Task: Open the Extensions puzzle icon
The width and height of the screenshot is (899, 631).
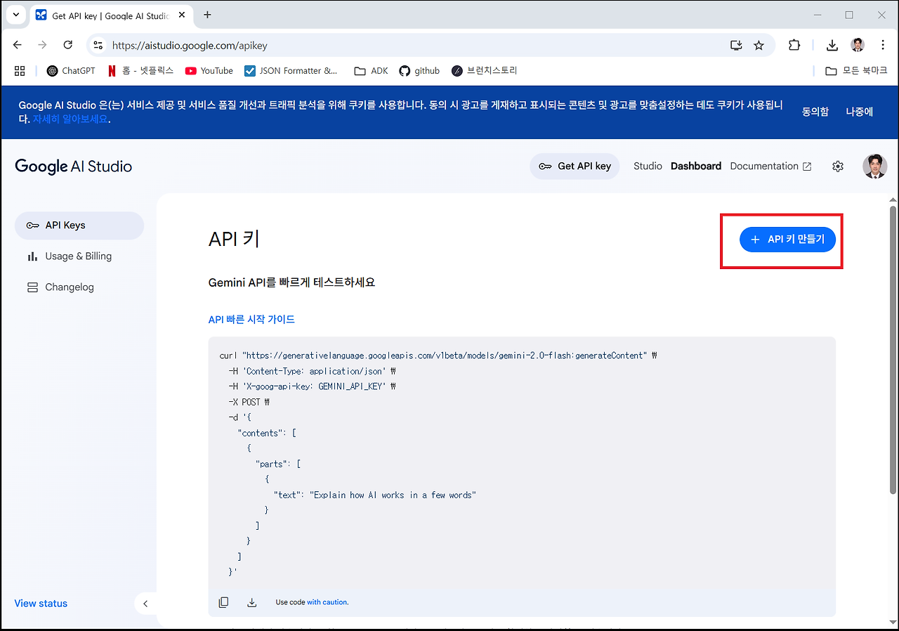Action: click(794, 45)
